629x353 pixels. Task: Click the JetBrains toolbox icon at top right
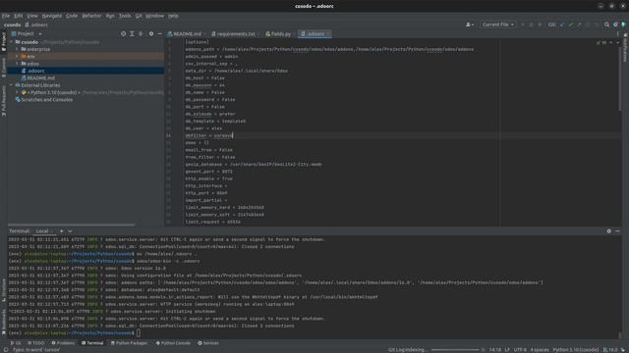624,25
